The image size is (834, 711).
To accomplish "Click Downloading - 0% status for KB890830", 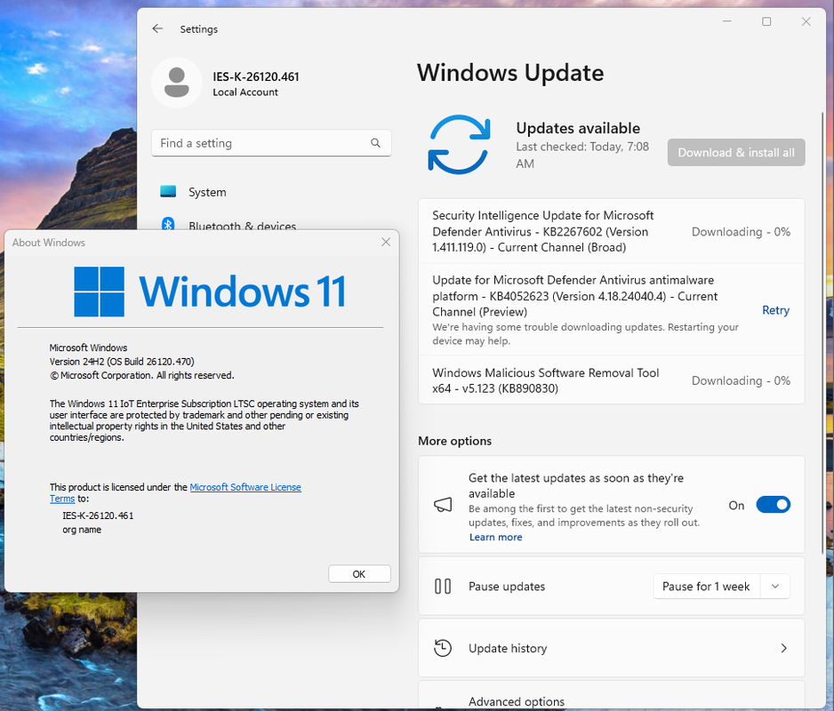I will pos(741,380).
